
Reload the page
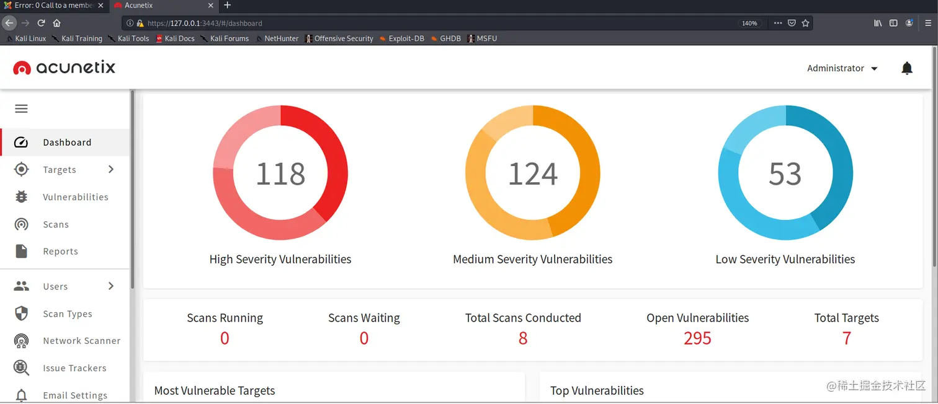(x=41, y=23)
